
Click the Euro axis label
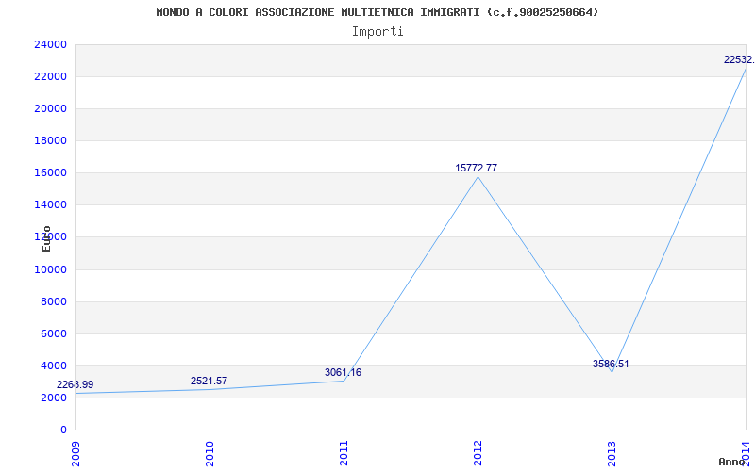click(46, 239)
